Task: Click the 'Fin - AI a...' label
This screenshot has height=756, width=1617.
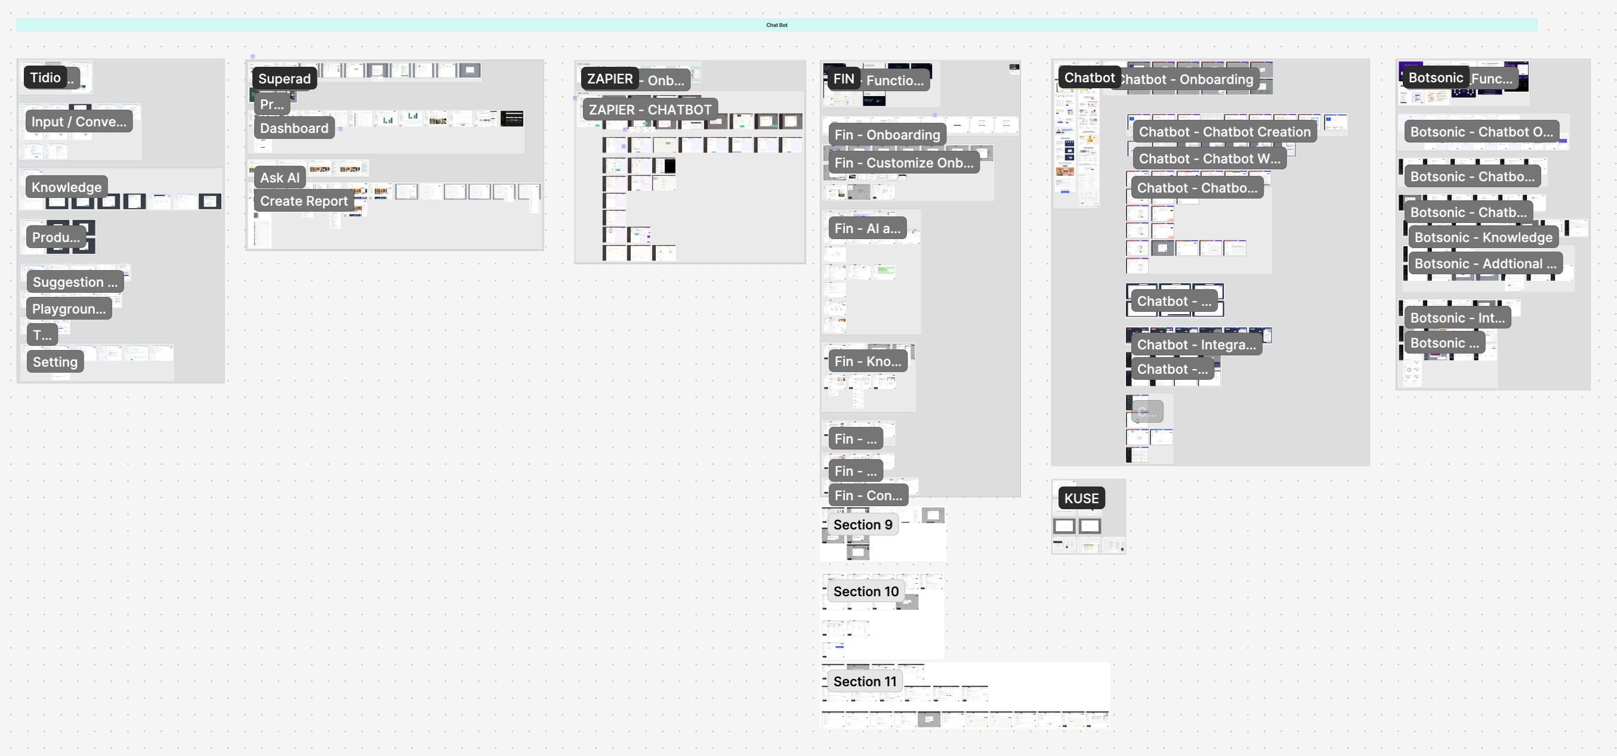Action: pos(868,228)
